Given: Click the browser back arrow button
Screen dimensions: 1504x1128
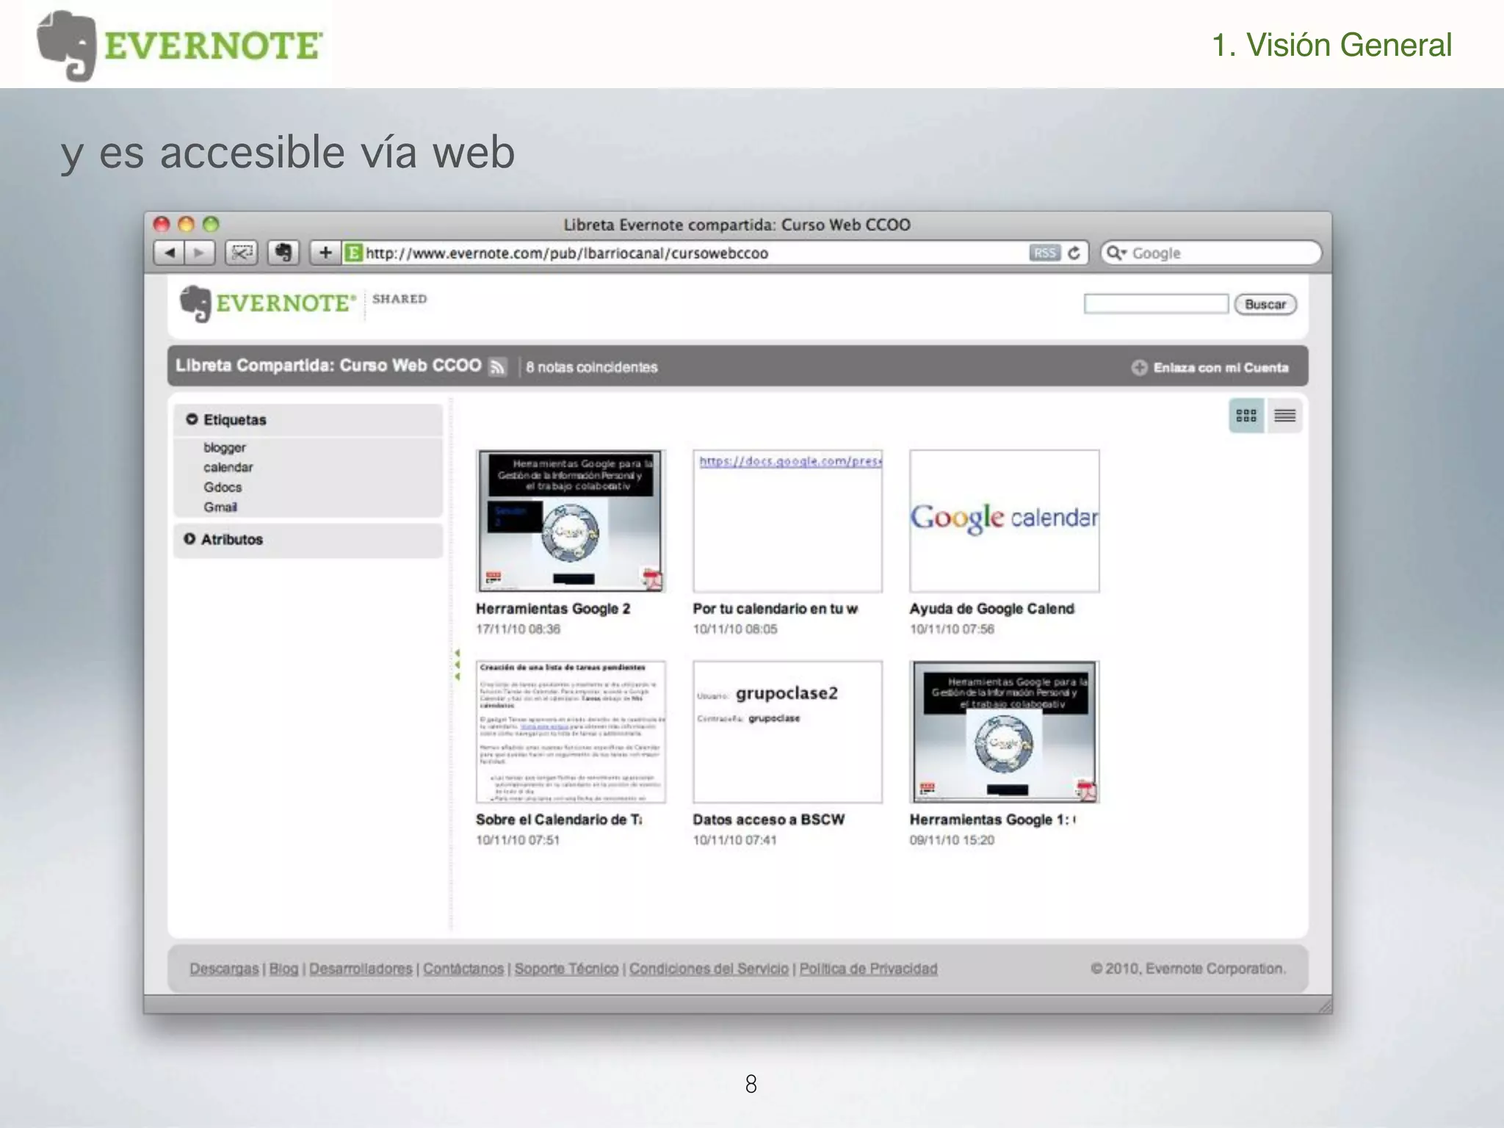Looking at the screenshot, I should pos(170,253).
